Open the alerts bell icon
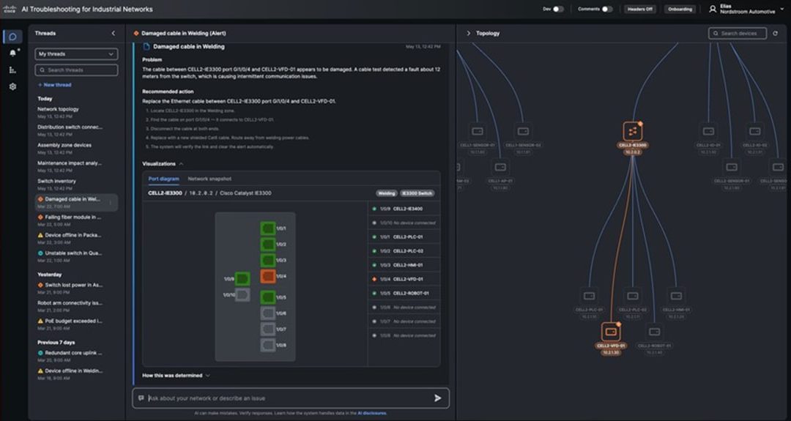Viewport: 791px width, 421px height. (12, 53)
